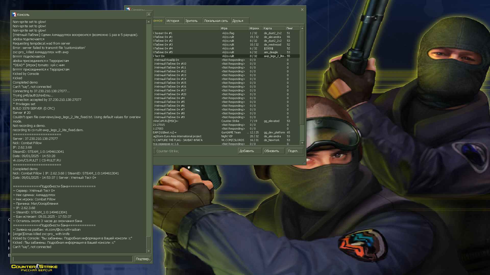Viewport: 490px width, 275px height.
Task: Select the Улётный Кнайф 0+ row
Action: pyautogui.click(x=226, y=60)
